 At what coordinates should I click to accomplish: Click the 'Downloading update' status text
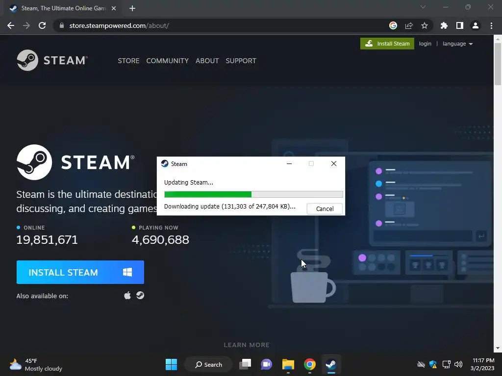click(x=229, y=207)
